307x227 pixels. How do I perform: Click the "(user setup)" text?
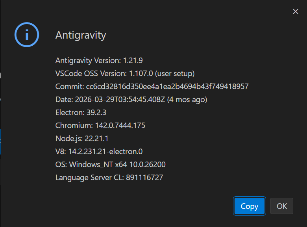coord(175,74)
